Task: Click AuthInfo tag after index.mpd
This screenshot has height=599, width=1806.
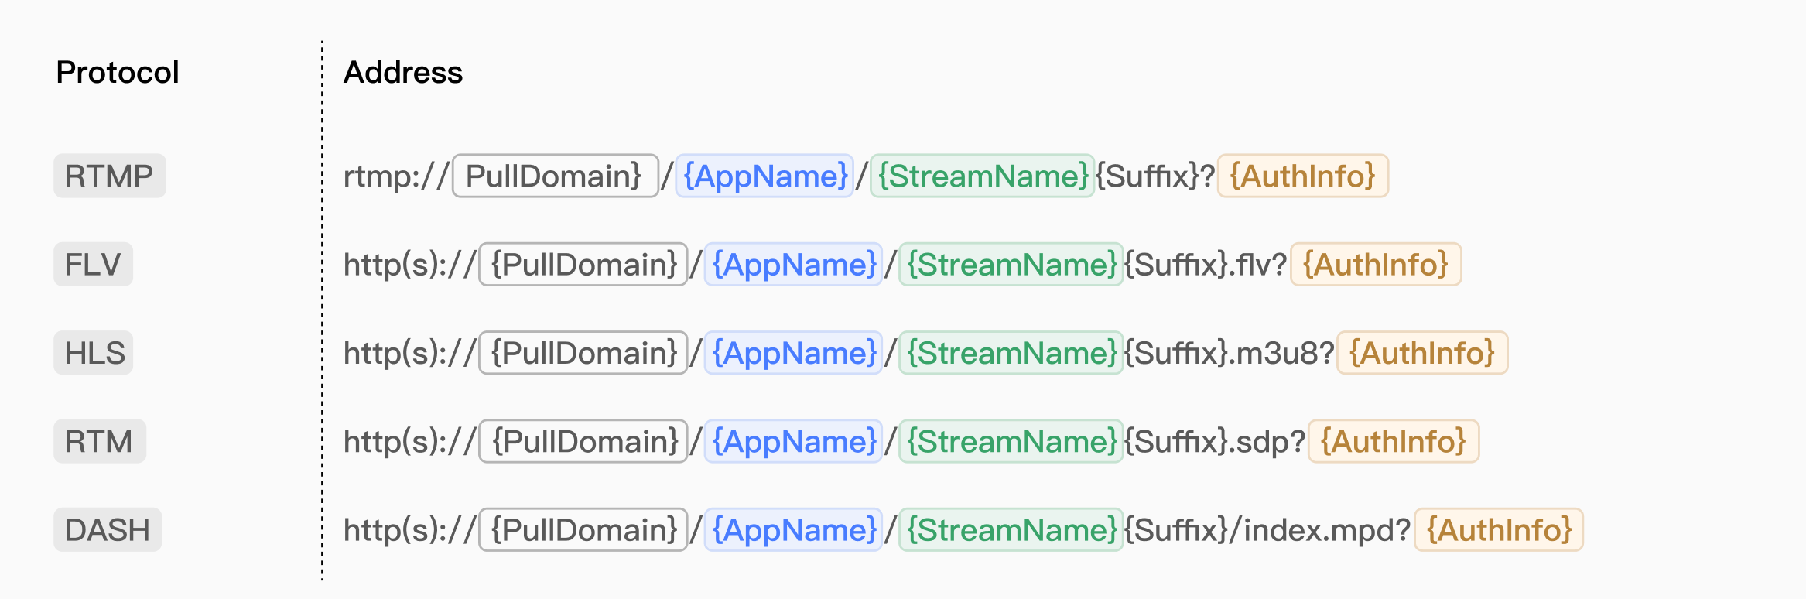Action: click(1499, 530)
